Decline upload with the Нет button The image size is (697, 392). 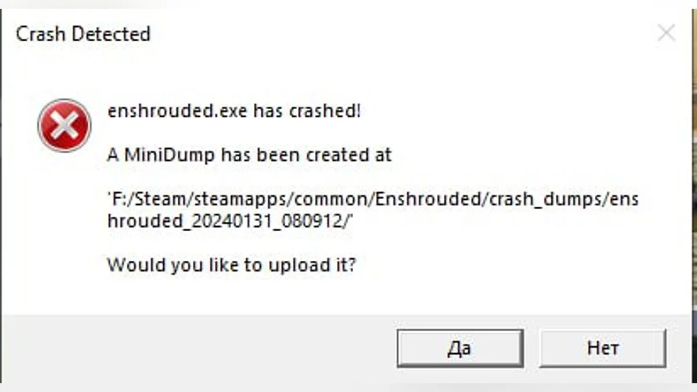[603, 348]
